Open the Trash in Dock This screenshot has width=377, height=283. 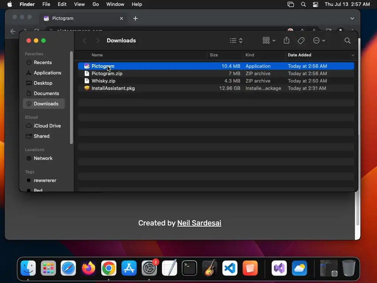click(x=349, y=268)
